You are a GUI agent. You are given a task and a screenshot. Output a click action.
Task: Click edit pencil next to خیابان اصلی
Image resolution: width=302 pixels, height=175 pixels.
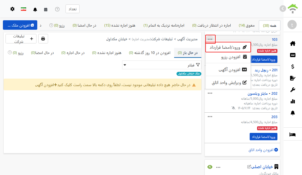click(x=249, y=167)
